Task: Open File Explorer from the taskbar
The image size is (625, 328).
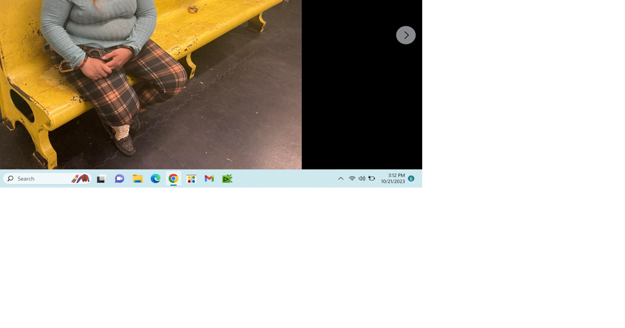Action: pyautogui.click(x=137, y=179)
